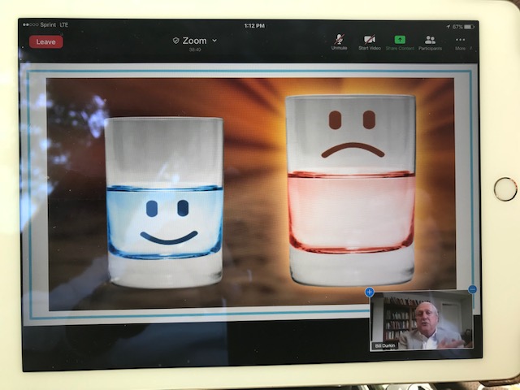520x390 pixels.
Task: Tap the battery indicator in status bar
Action: coord(469,27)
